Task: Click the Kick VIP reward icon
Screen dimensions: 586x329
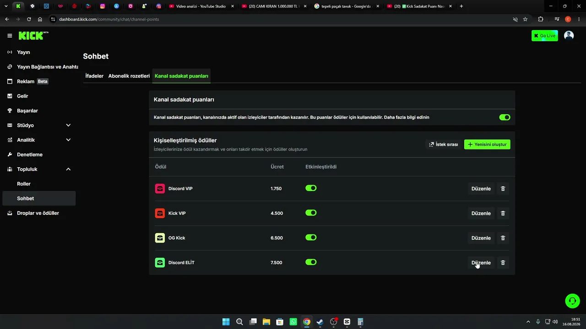Action: point(160,213)
